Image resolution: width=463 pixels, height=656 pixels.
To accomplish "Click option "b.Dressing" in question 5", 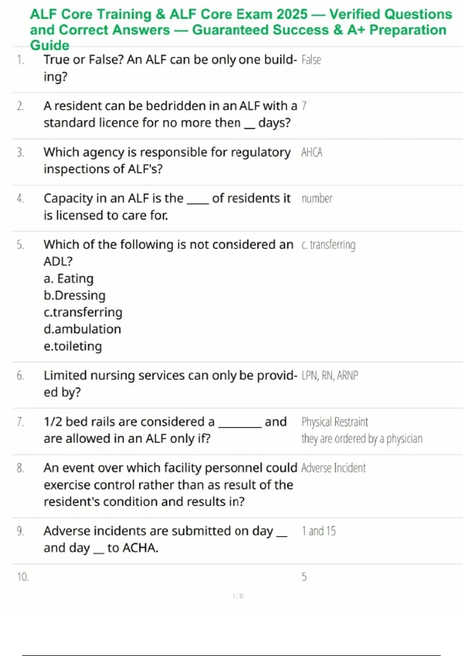I will click(74, 296).
